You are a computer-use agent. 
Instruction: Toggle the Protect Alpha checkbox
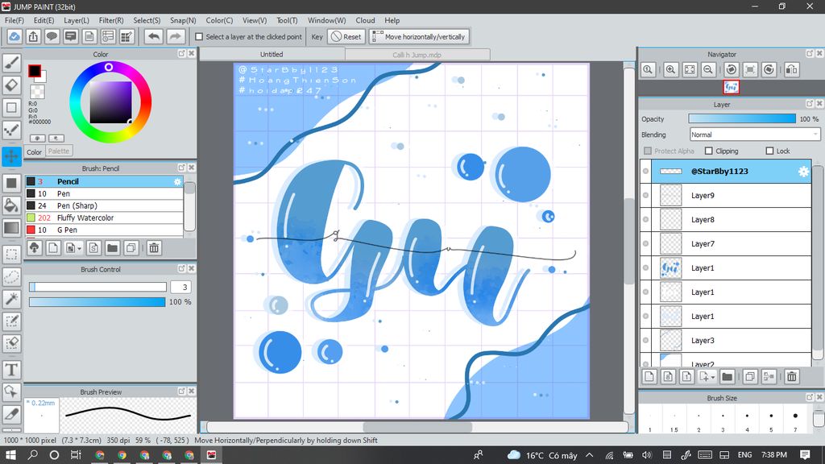pos(648,151)
